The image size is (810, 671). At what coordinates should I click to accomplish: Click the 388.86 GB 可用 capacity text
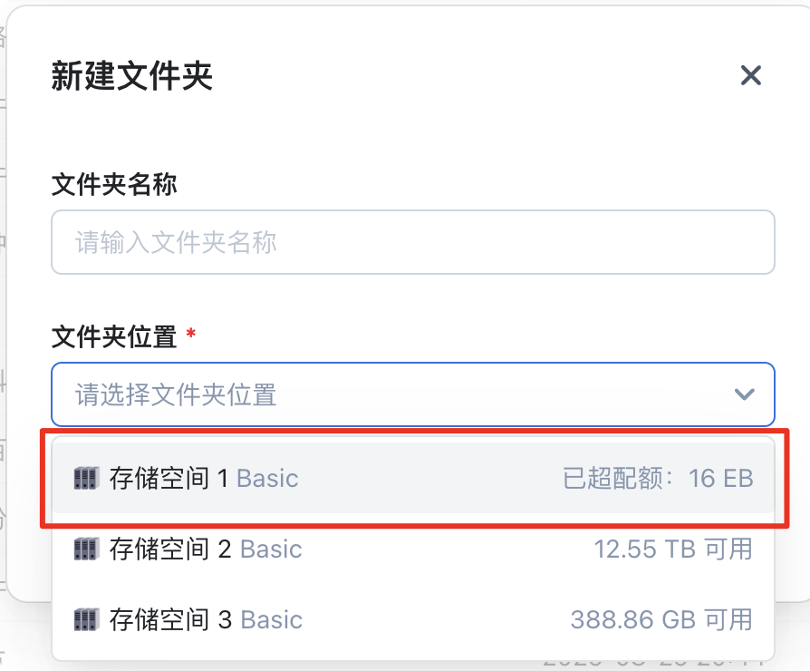[x=661, y=619]
